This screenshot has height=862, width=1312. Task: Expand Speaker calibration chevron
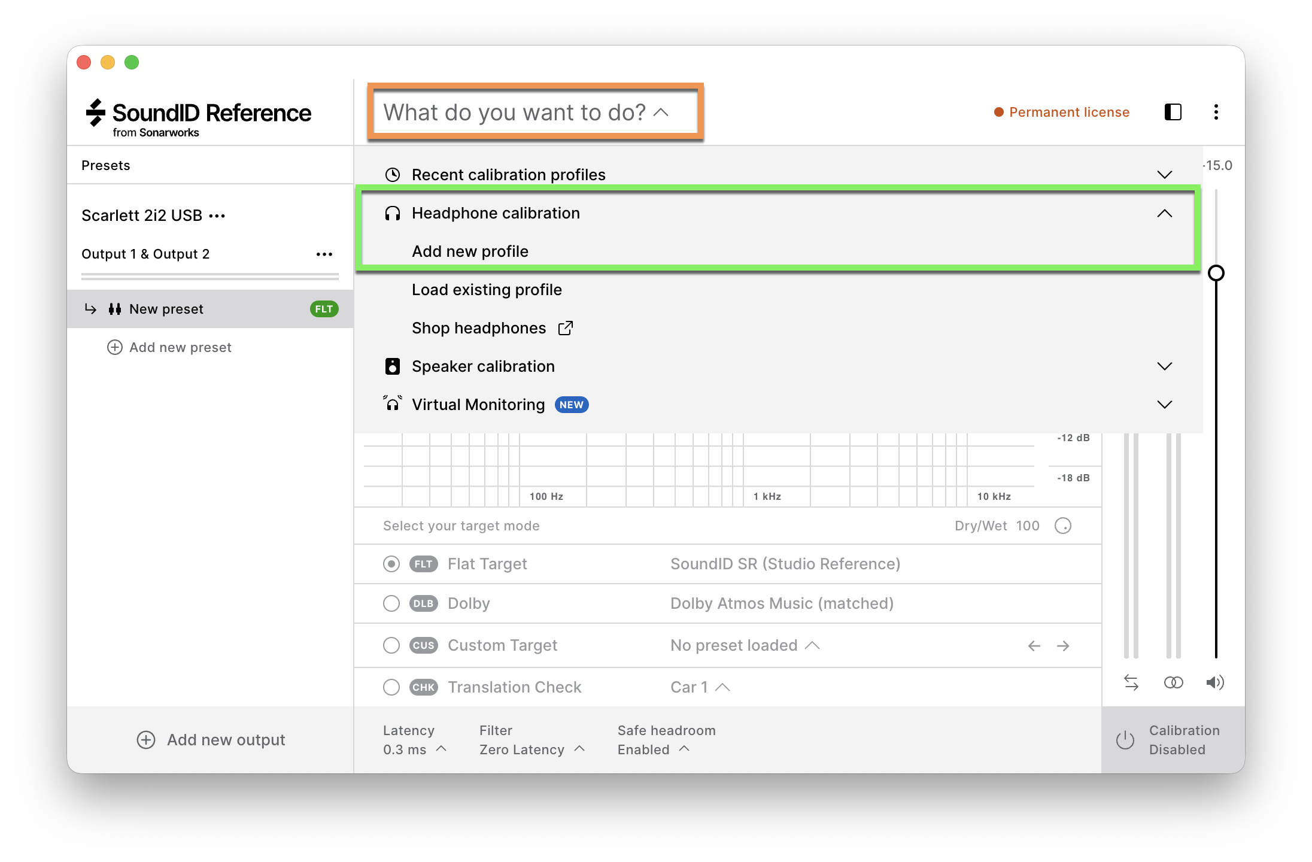point(1164,366)
